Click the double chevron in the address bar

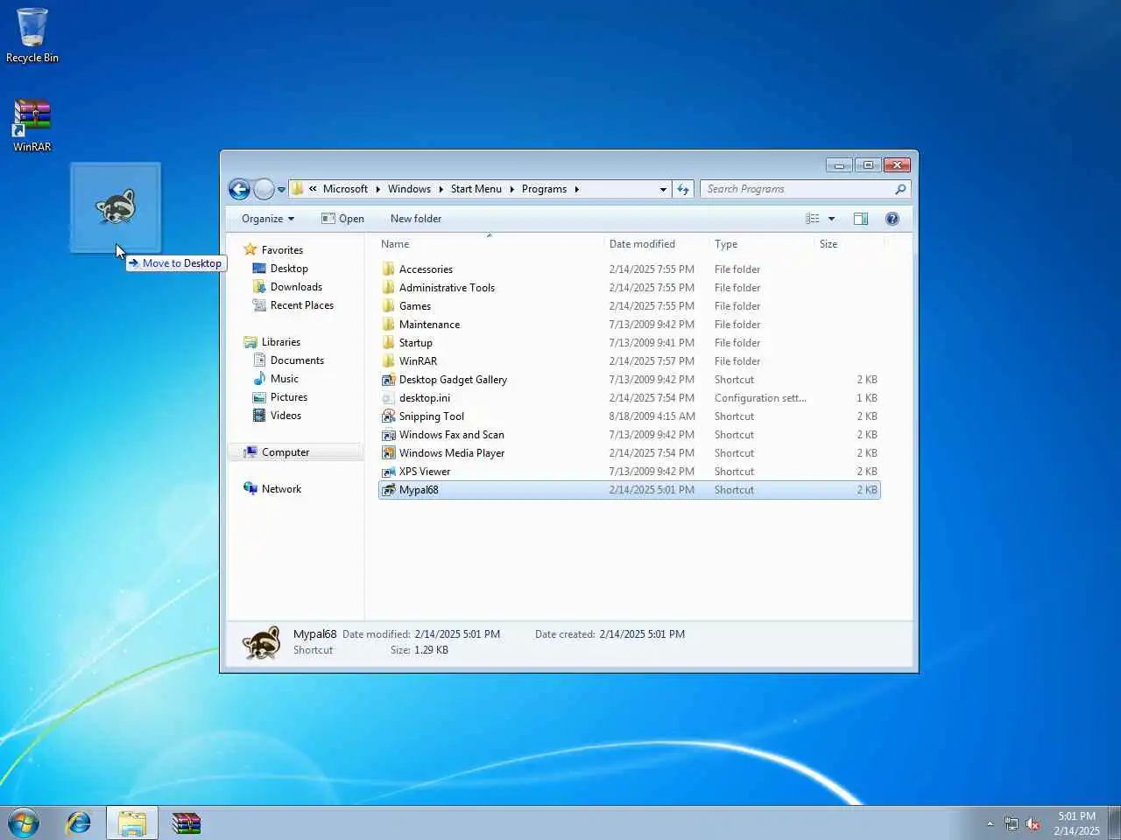click(313, 189)
